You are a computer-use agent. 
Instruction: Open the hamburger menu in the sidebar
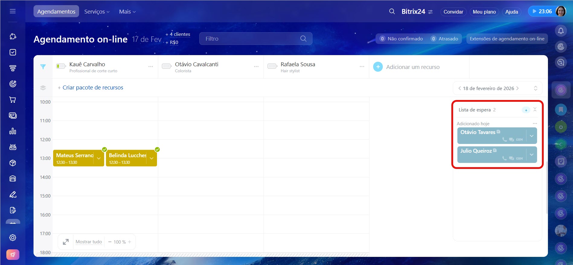click(x=13, y=11)
